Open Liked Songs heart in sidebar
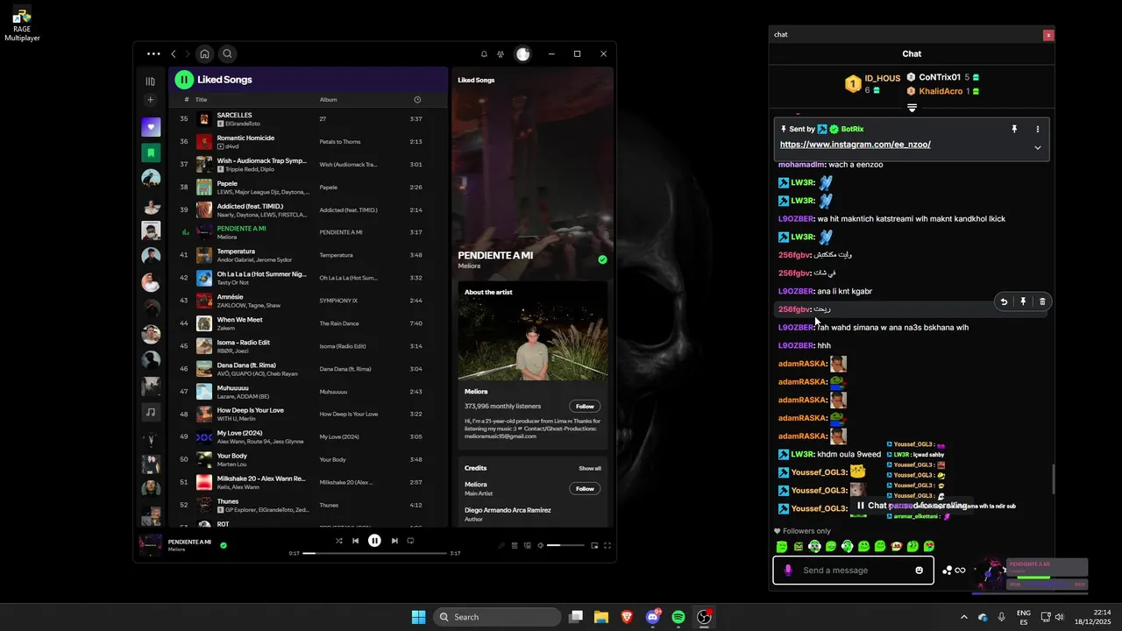 (151, 127)
